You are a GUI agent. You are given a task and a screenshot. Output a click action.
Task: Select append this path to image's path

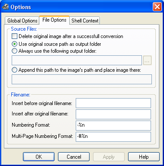point(14,70)
